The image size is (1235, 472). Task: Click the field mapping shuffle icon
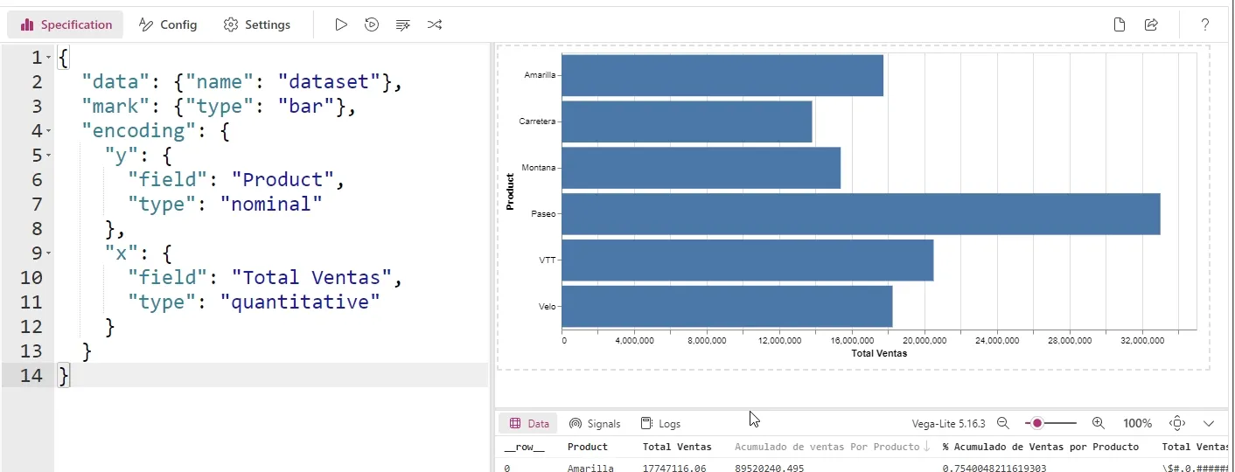[x=435, y=24]
